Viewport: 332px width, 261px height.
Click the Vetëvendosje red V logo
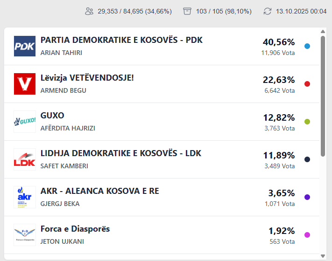pos(25,84)
